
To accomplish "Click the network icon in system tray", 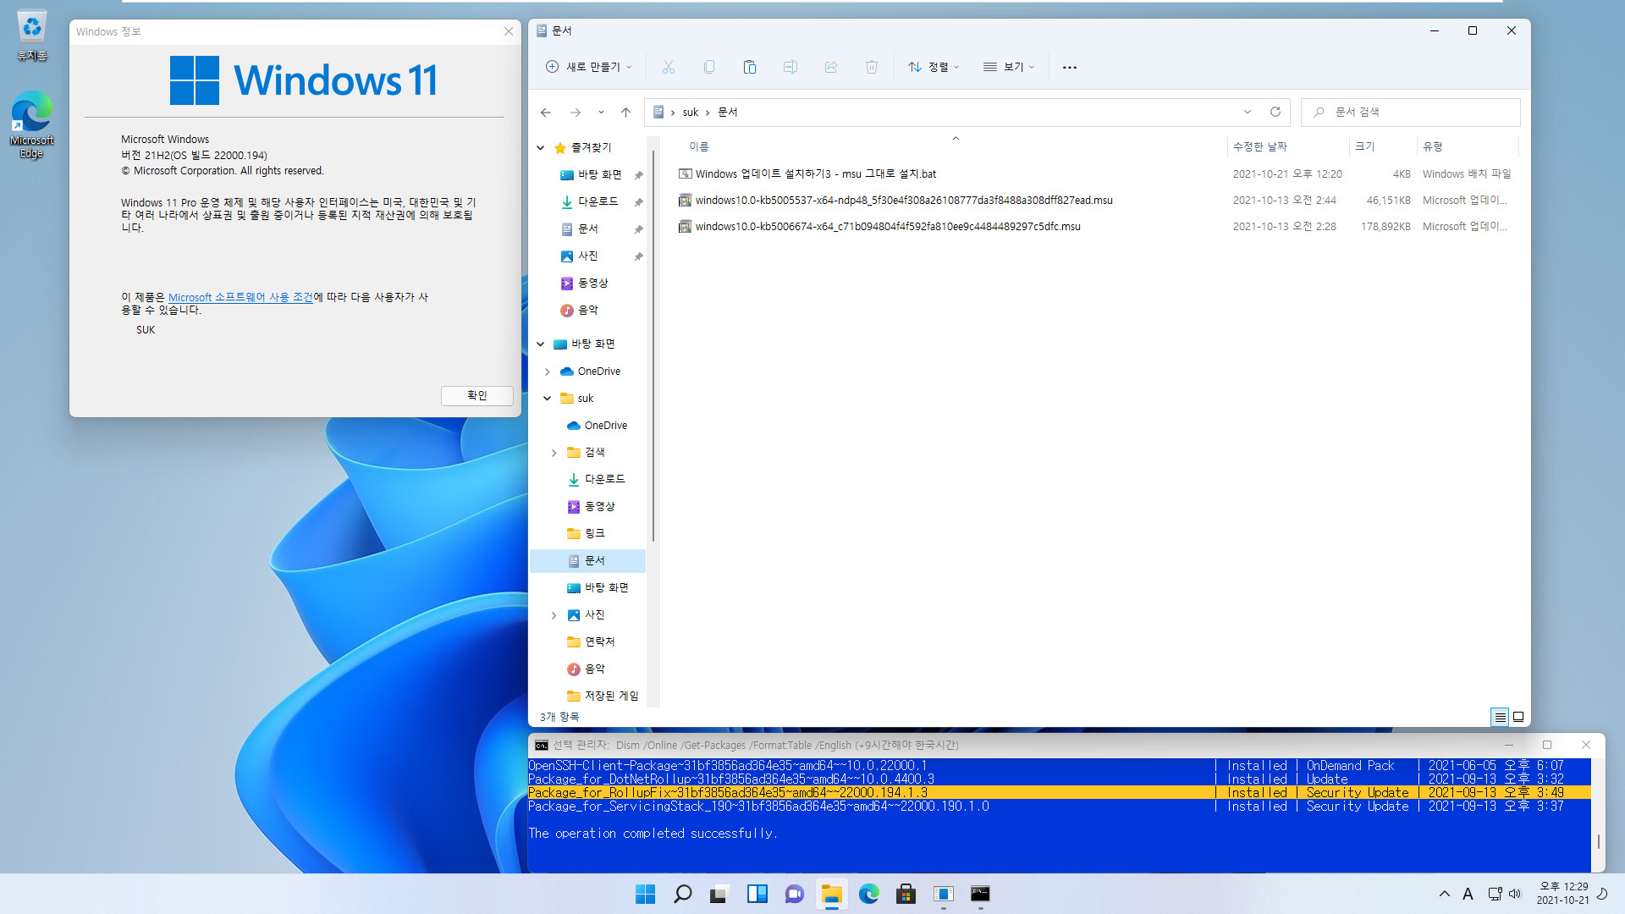I will 1495,894.
